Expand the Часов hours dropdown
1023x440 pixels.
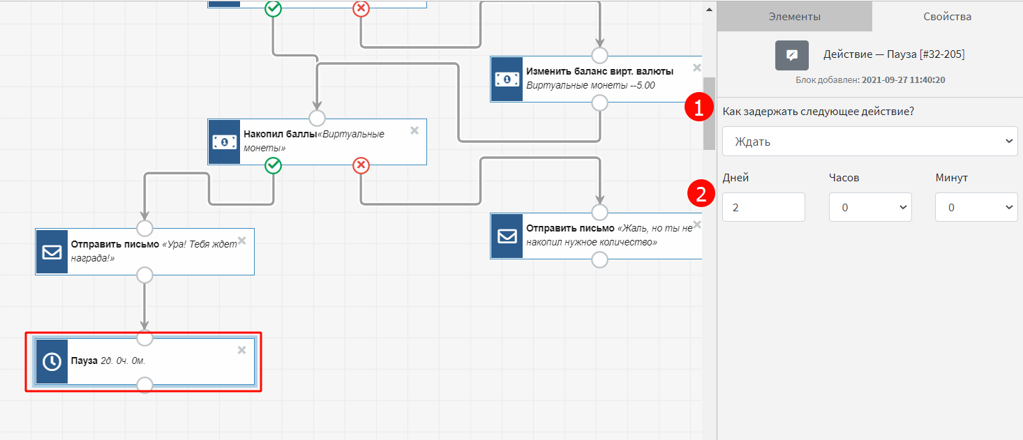[869, 207]
